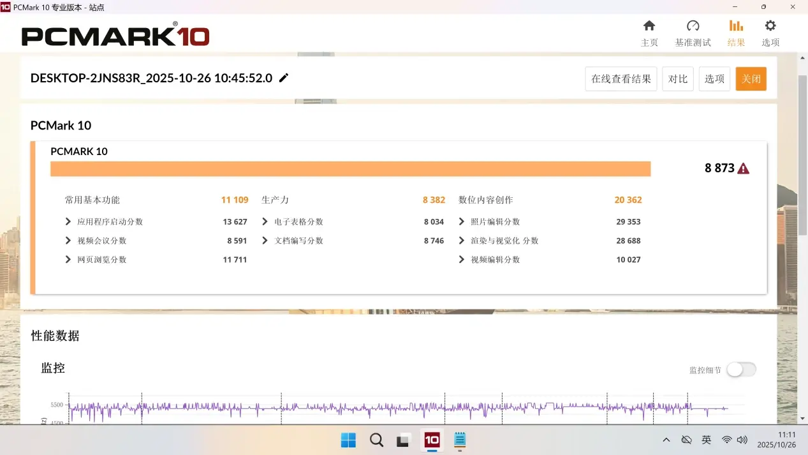Click the pencil icon to rename result
This screenshot has height=455, width=808.
[x=284, y=78]
